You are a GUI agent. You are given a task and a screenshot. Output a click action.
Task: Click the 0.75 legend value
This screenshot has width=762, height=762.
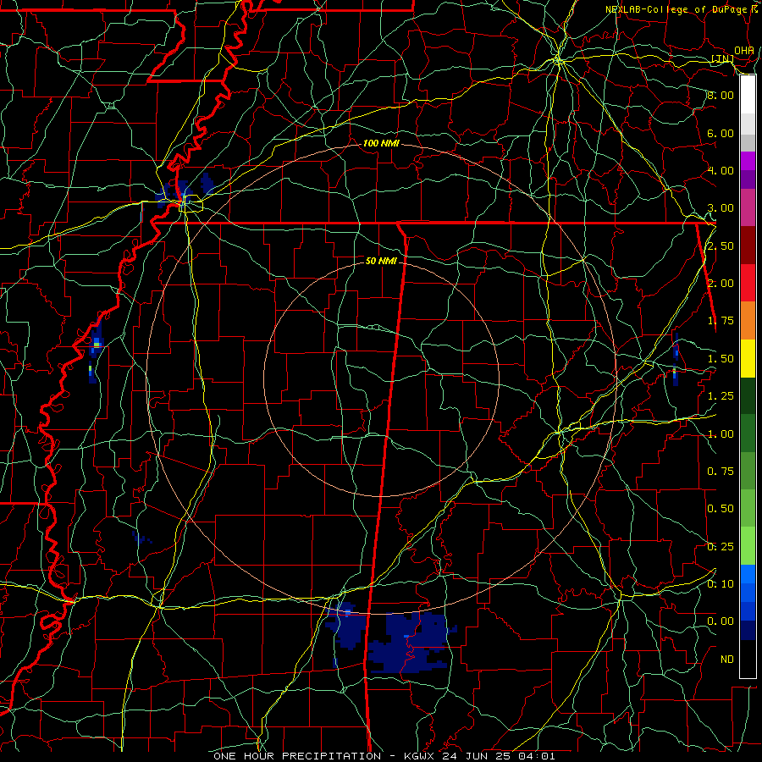pyautogui.click(x=721, y=472)
